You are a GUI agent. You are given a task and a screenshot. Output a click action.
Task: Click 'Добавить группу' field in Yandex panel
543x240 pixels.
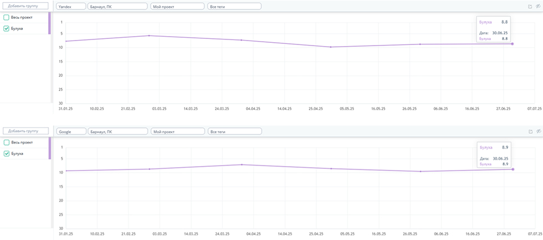[x=25, y=6]
